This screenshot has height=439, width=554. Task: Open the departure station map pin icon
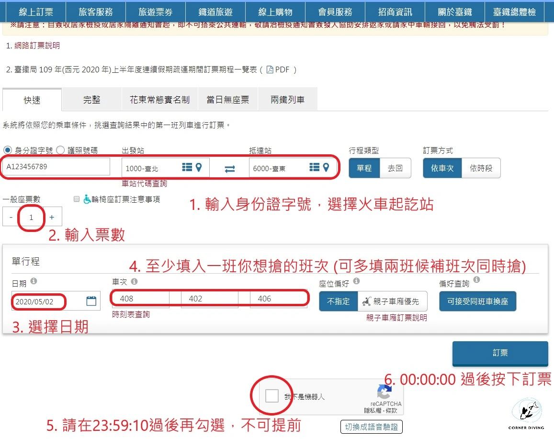click(x=199, y=167)
